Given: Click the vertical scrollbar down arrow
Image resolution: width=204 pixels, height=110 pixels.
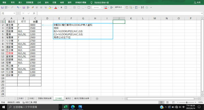Looking at the screenshot, I should [202, 96].
